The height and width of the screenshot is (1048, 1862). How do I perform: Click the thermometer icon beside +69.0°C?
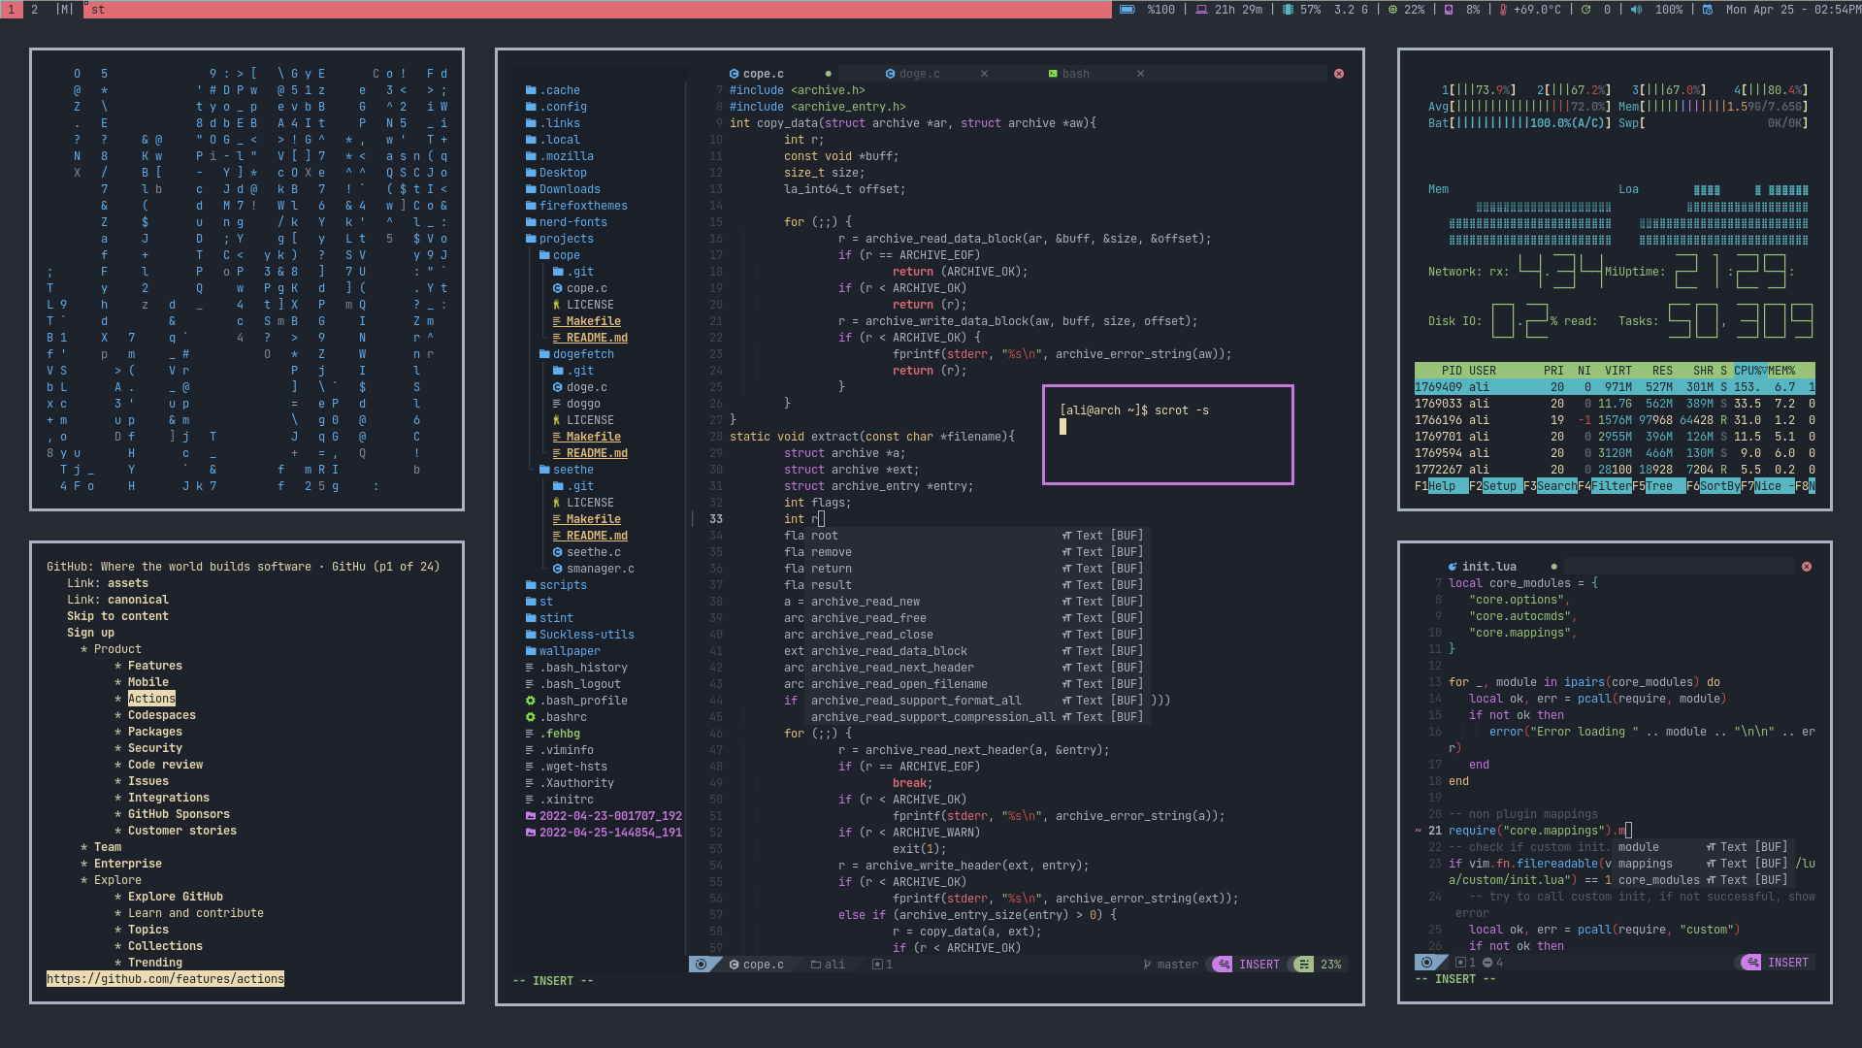tap(1503, 10)
